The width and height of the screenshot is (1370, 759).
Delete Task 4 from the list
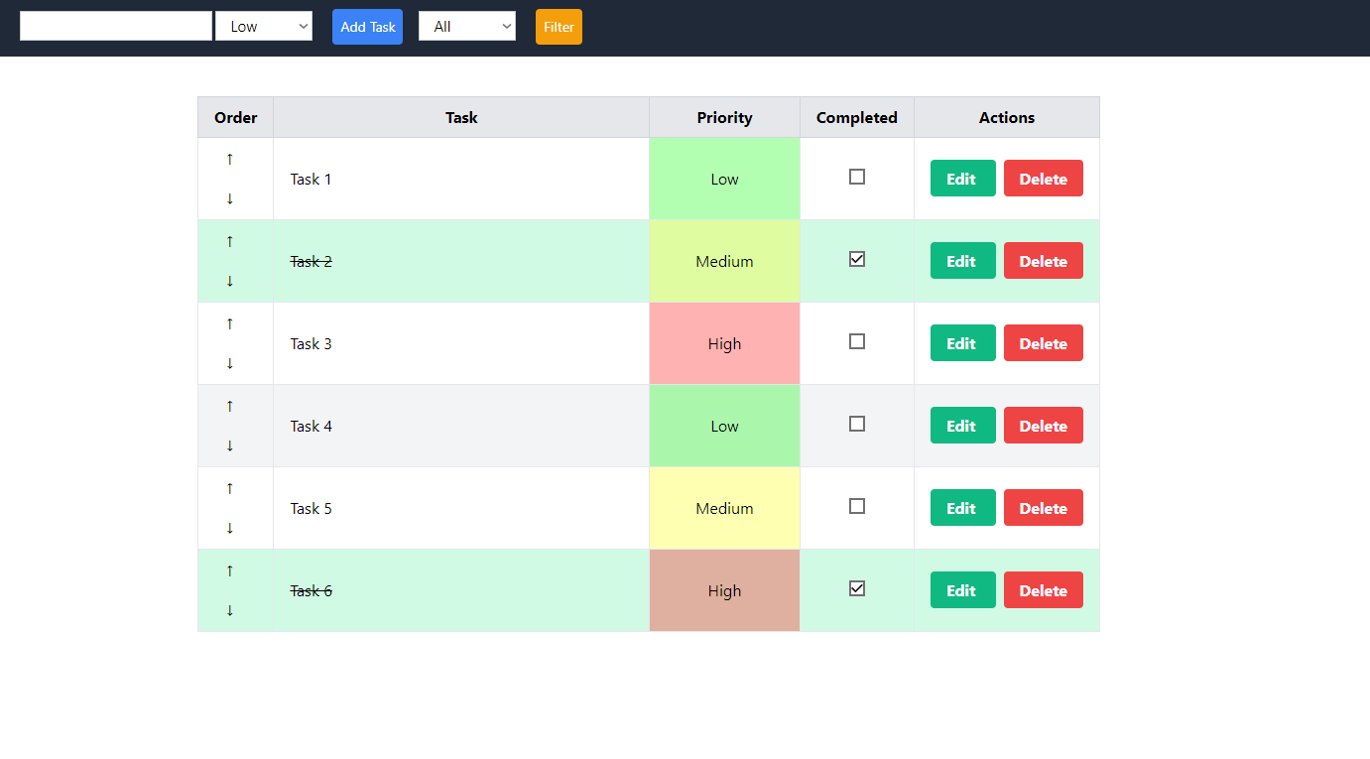pyautogui.click(x=1043, y=426)
